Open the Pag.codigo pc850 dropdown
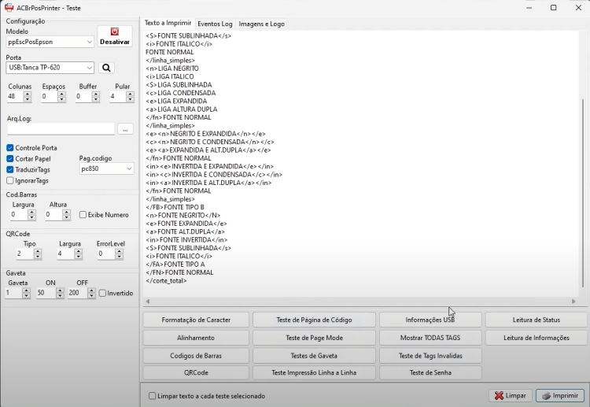 click(x=106, y=168)
